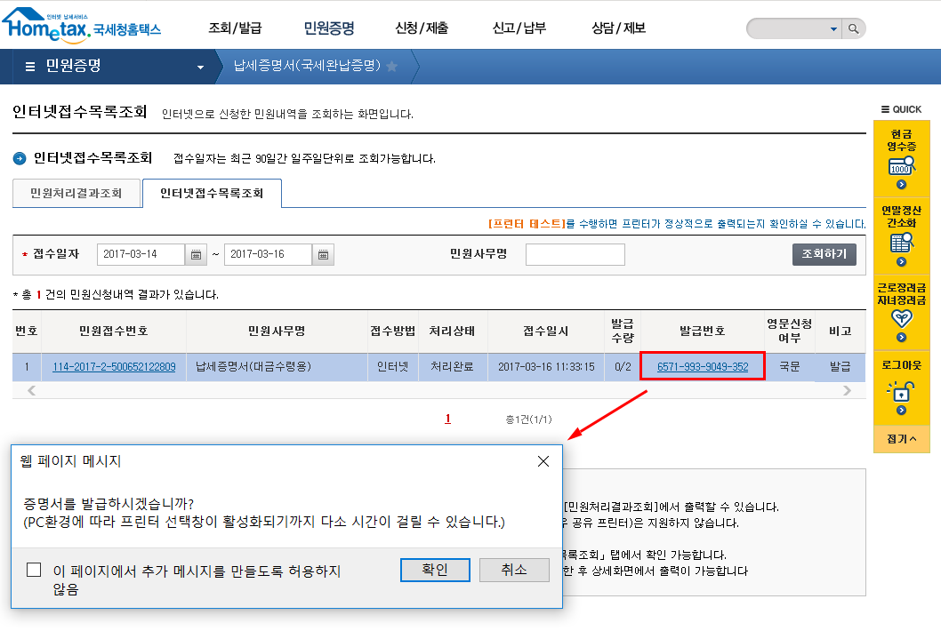
Task: Click the favorite star next to 납세증명서
Action: coord(391,67)
